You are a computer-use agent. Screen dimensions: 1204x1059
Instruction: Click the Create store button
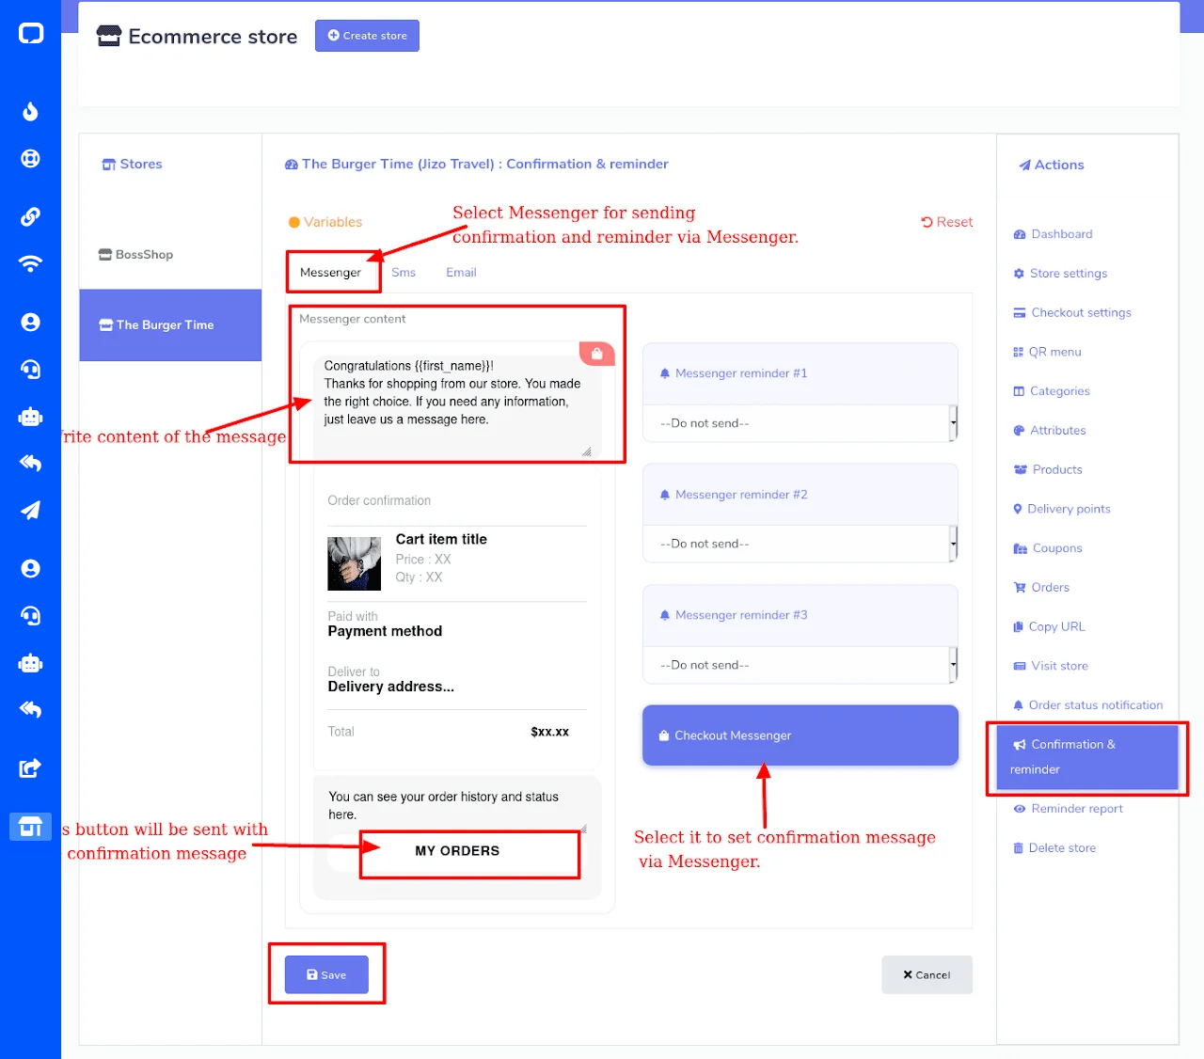coord(367,36)
